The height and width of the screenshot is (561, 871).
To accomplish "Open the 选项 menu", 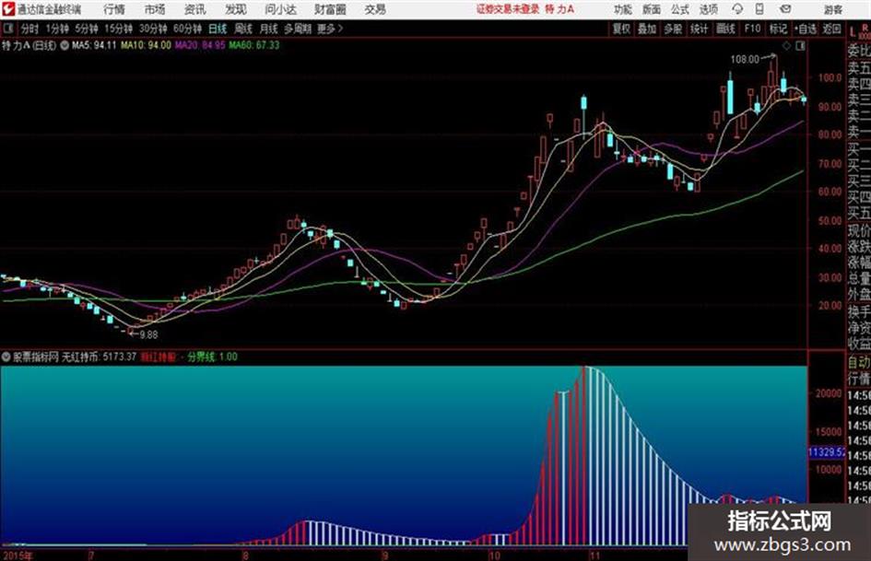I will (709, 9).
